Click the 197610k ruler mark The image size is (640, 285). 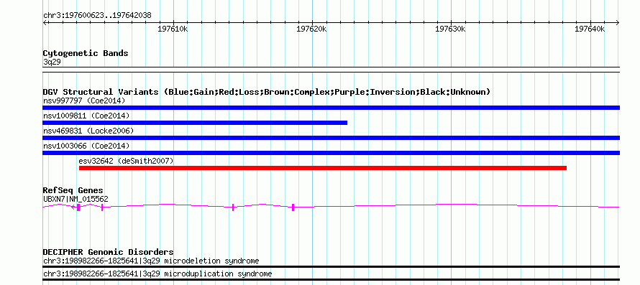[173, 29]
